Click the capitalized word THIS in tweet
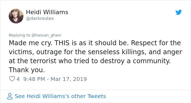 pos(62,43)
